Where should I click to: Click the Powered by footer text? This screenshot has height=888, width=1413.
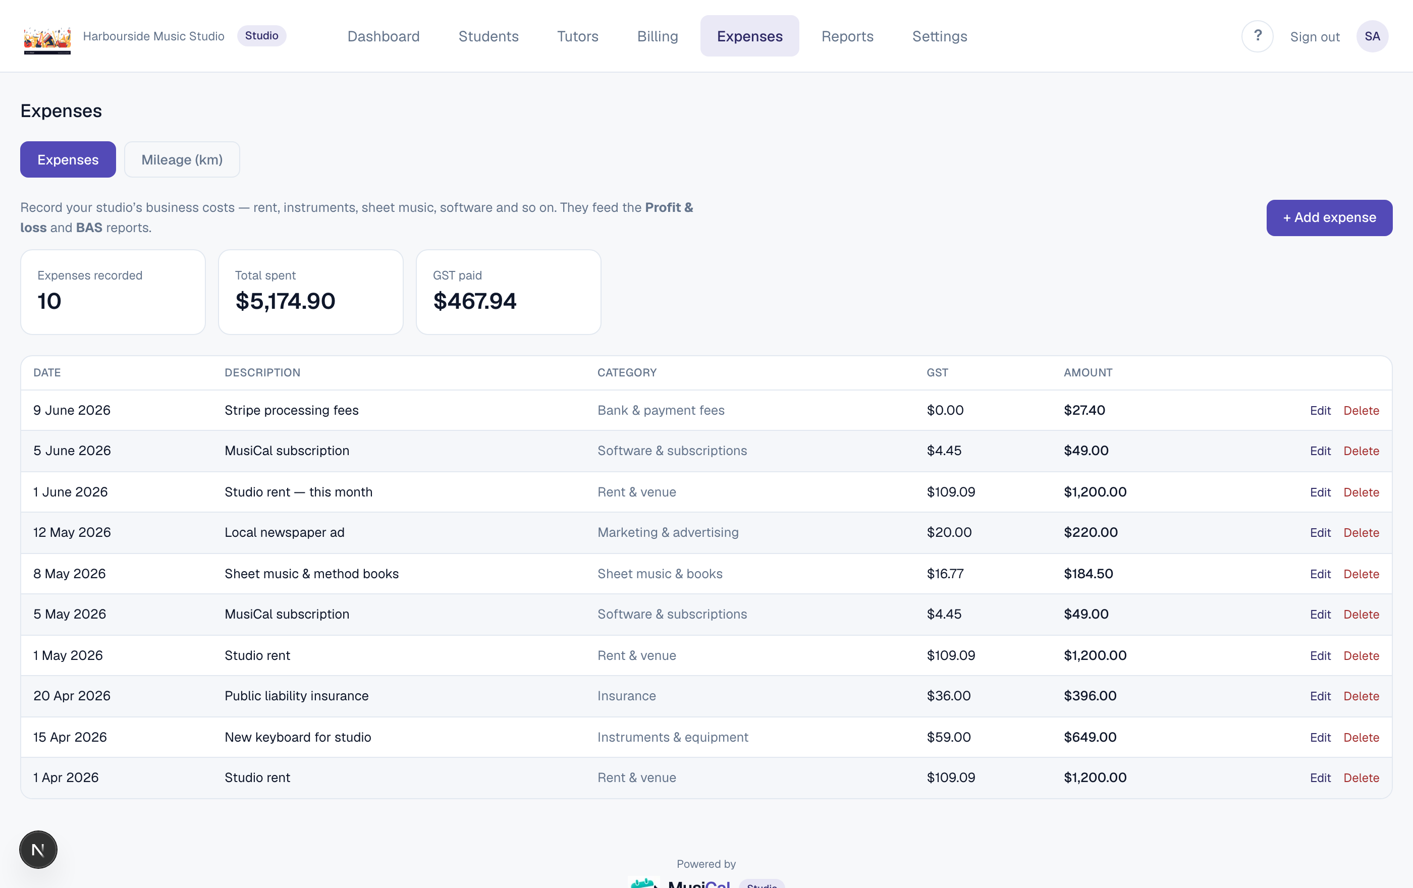[x=706, y=864]
